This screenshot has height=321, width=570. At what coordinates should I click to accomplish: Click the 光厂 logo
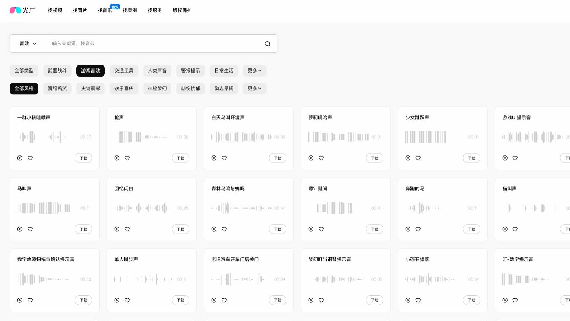click(x=22, y=10)
